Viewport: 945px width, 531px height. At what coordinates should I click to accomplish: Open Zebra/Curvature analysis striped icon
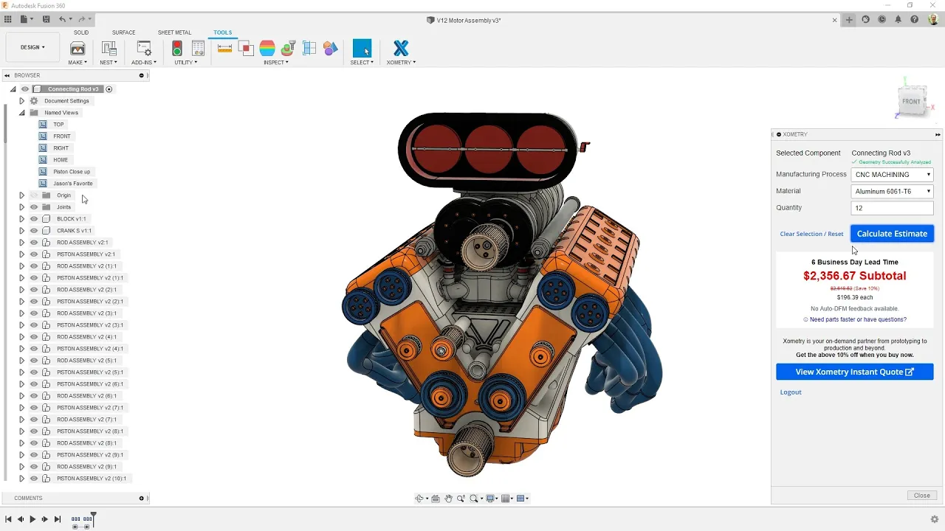(267, 49)
